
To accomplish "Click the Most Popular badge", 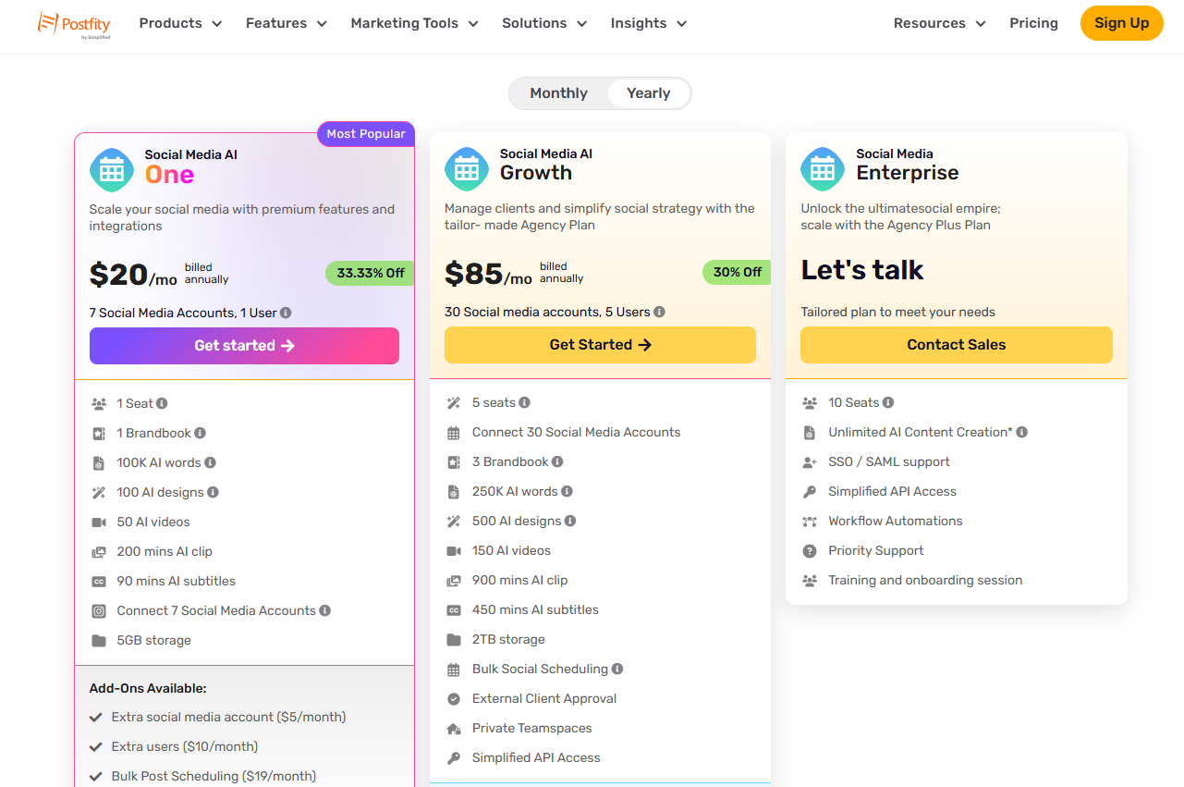I will click(366, 134).
